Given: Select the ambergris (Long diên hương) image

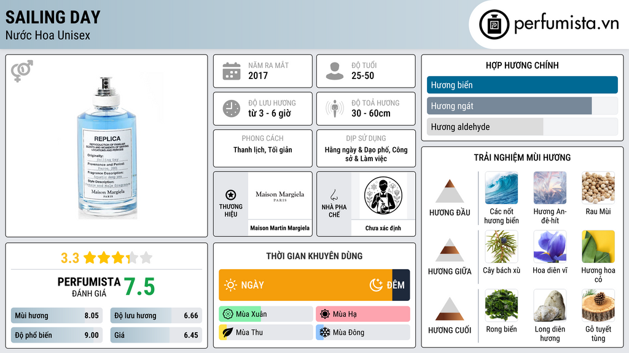Looking at the screenshot, I should [550, 306].
